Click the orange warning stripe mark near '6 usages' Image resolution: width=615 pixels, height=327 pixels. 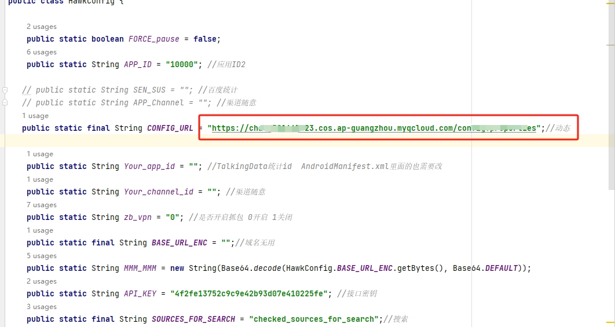click(611, 46)
